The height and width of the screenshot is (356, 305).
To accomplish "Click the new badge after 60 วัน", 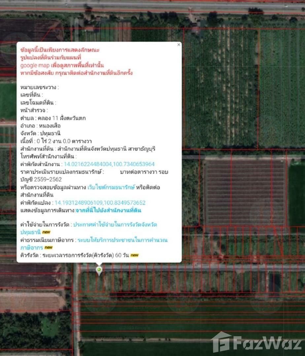I will pyautogui.click(x=135, y=255).
